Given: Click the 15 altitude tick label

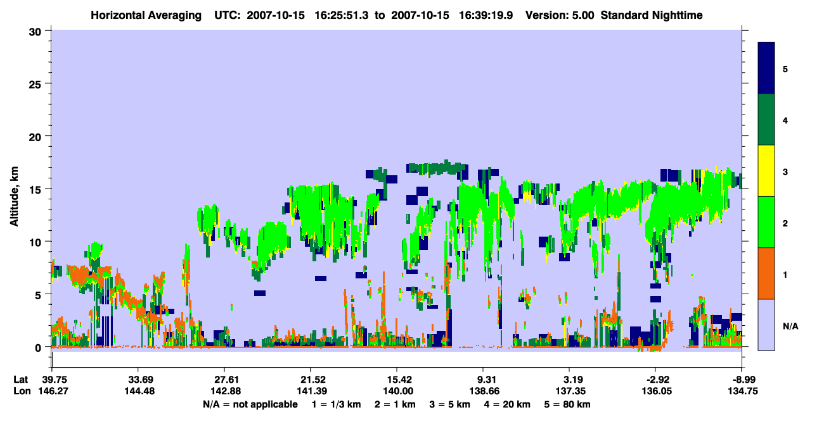Looking at the screenshot, I should point(35,189).
